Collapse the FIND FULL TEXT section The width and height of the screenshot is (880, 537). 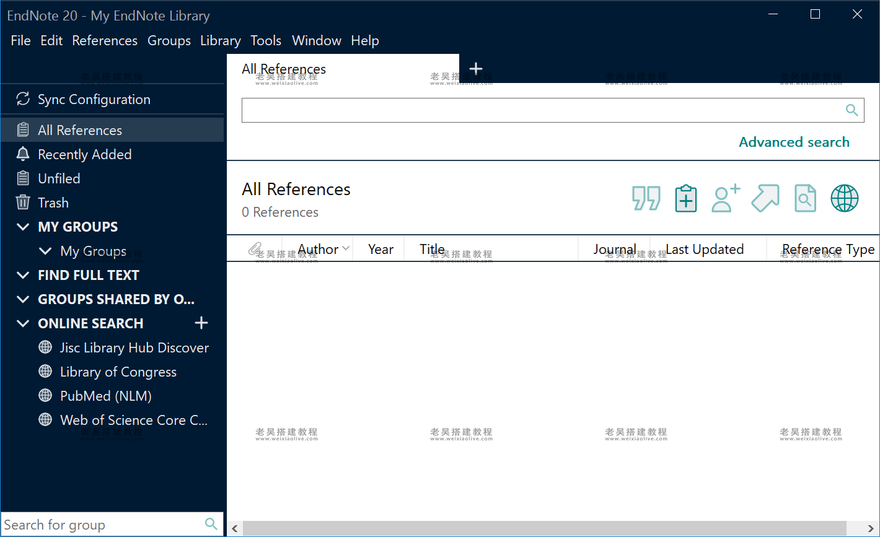pyautogui.click(x=24, y=275)
